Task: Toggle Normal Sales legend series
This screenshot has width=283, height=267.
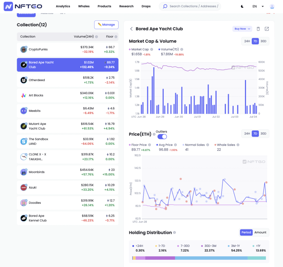Action: tap(193, 145)
